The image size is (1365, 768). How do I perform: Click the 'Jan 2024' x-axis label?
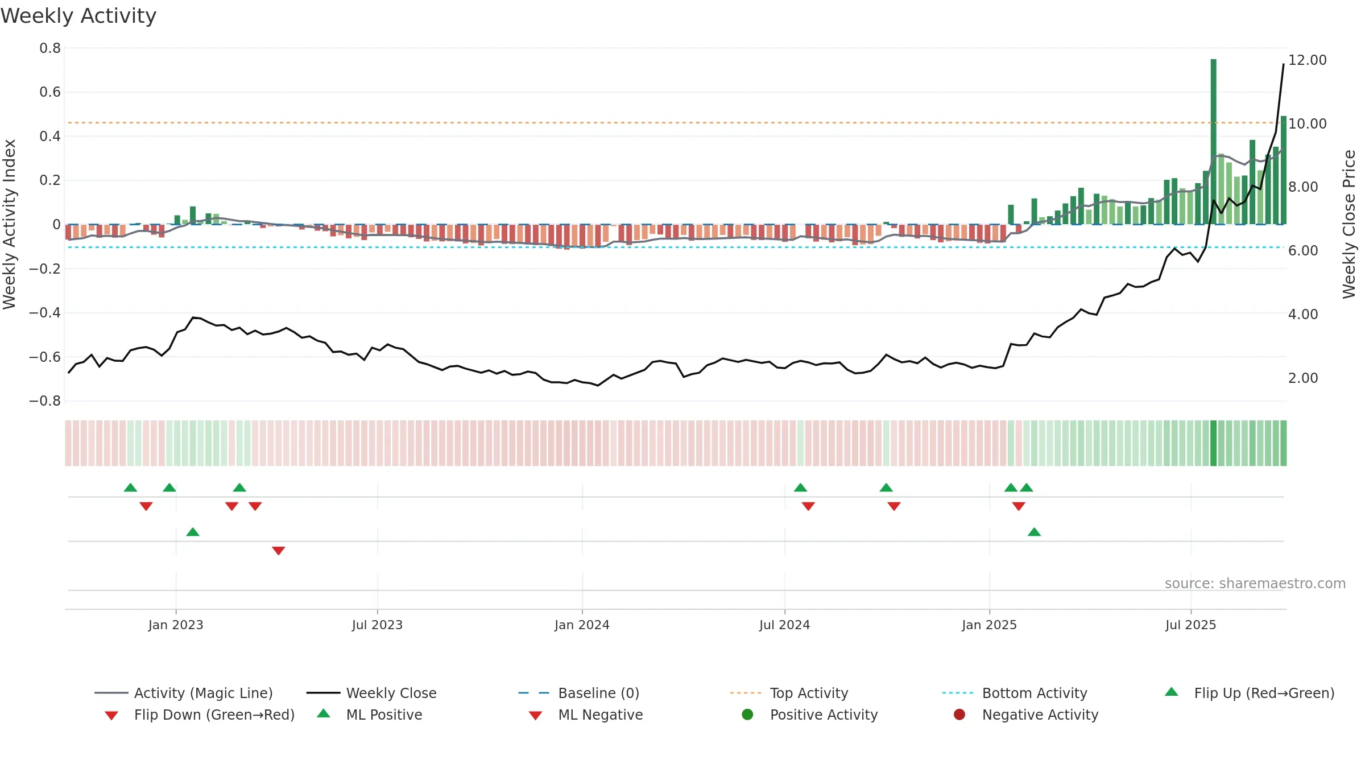(582, 625)
